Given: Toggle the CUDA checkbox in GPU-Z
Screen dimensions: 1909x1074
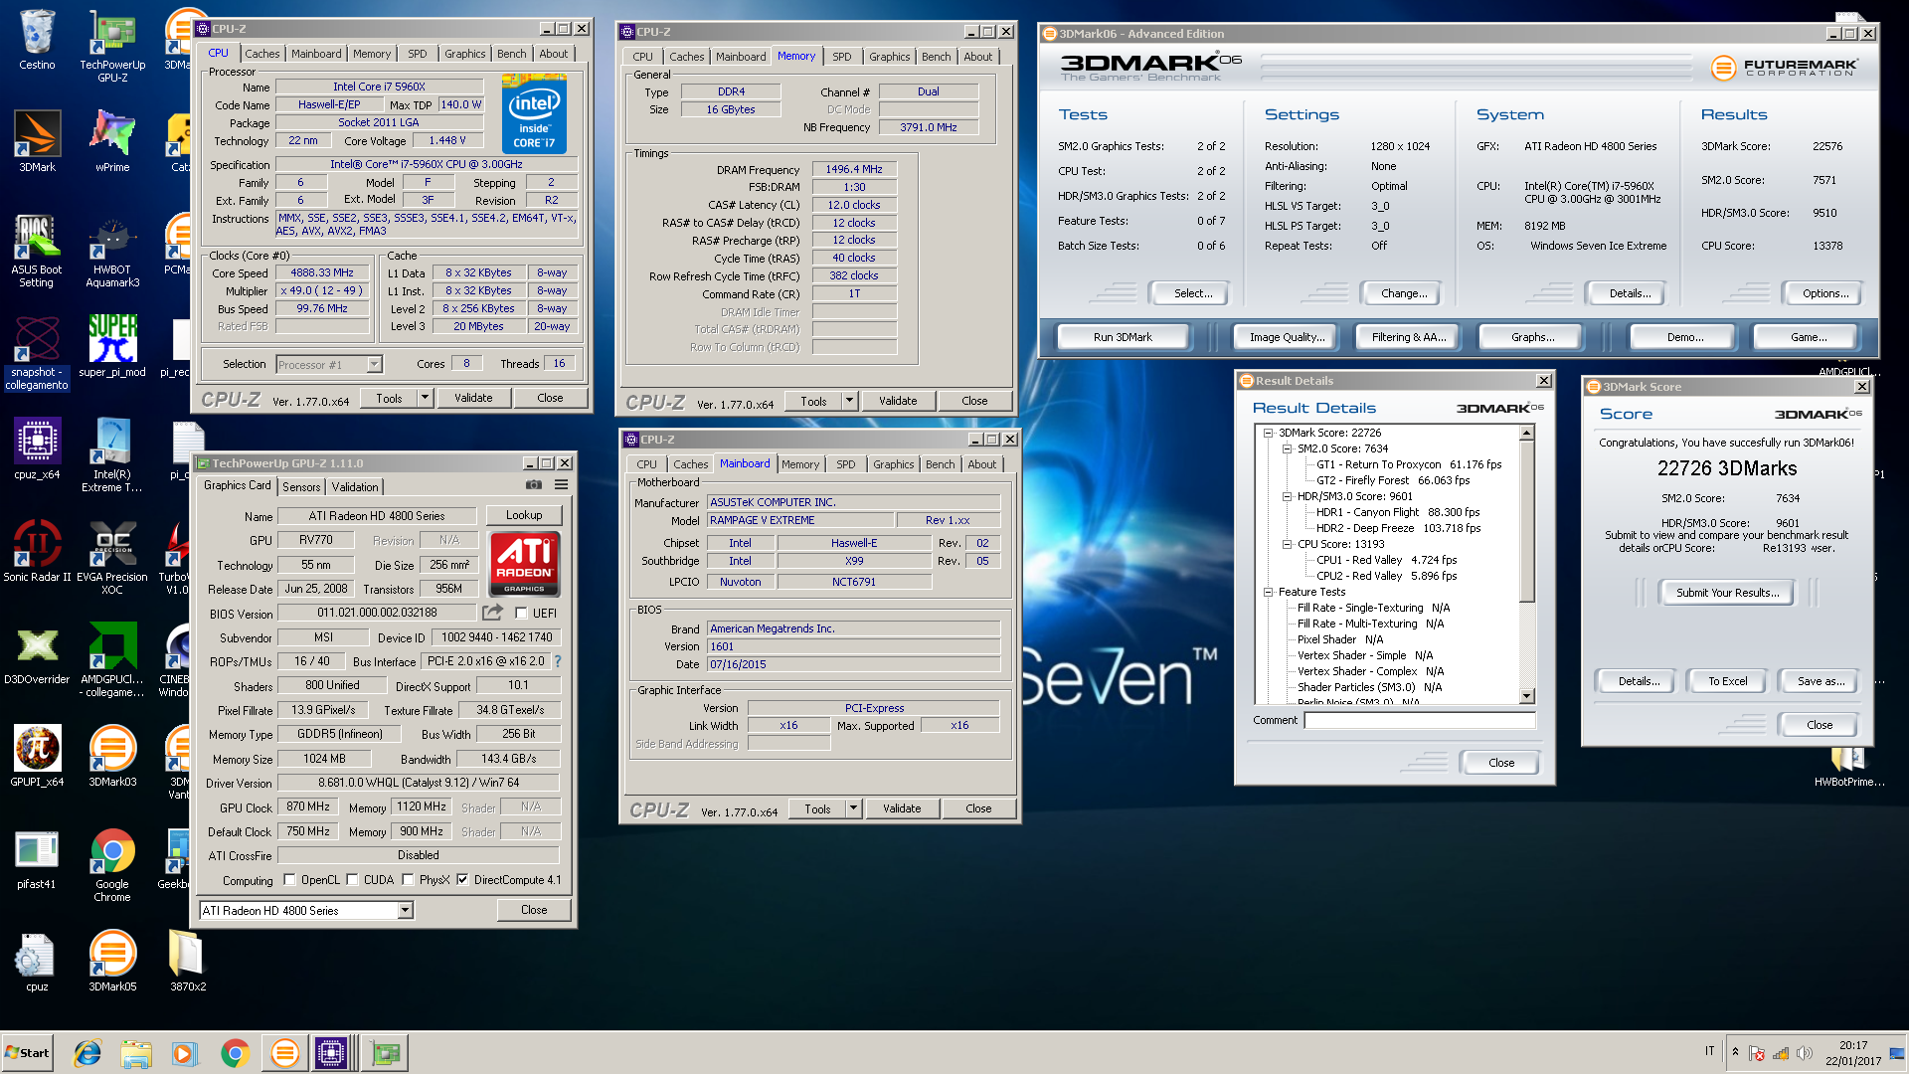Looking at the screenshot, I should [352, 880].
